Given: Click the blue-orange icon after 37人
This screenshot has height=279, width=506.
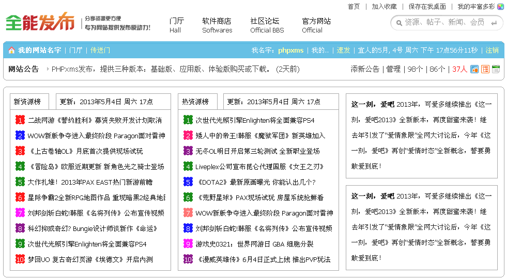Looking at the screenshot, I should pos(474,69).
